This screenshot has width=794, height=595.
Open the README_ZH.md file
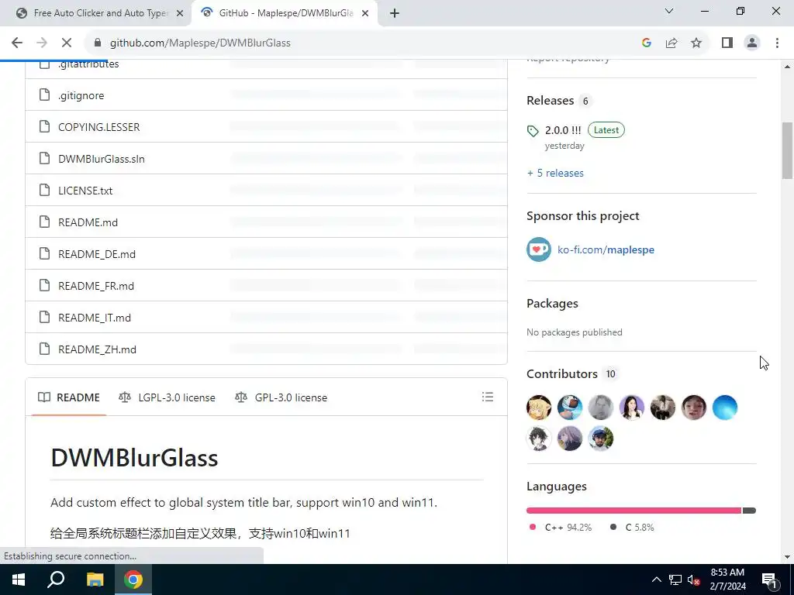(x=97, y=349)
